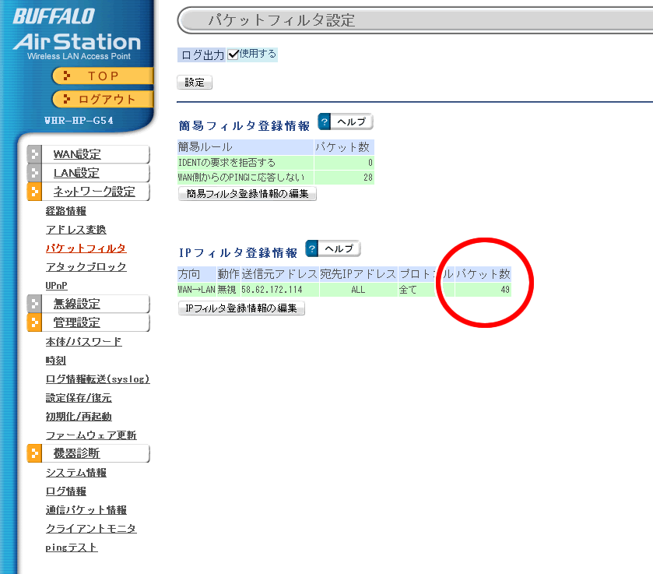This screenshot has width=653, height=574.
Task: Expand the LAN設定 menu icon
Action: (x=34, y=173)
